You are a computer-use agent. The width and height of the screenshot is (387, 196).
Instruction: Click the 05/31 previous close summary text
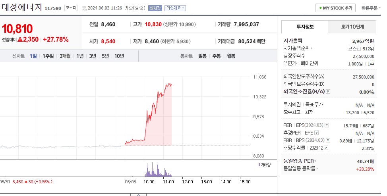coord(26,182)
